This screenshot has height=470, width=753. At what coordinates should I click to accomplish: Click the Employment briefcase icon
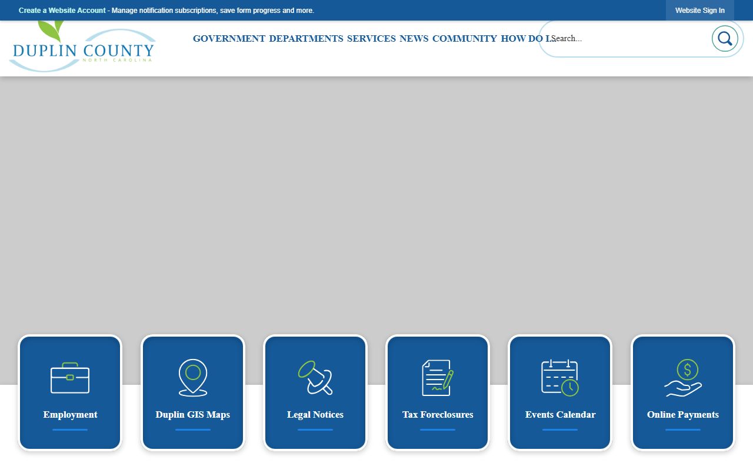coord(70,378)
